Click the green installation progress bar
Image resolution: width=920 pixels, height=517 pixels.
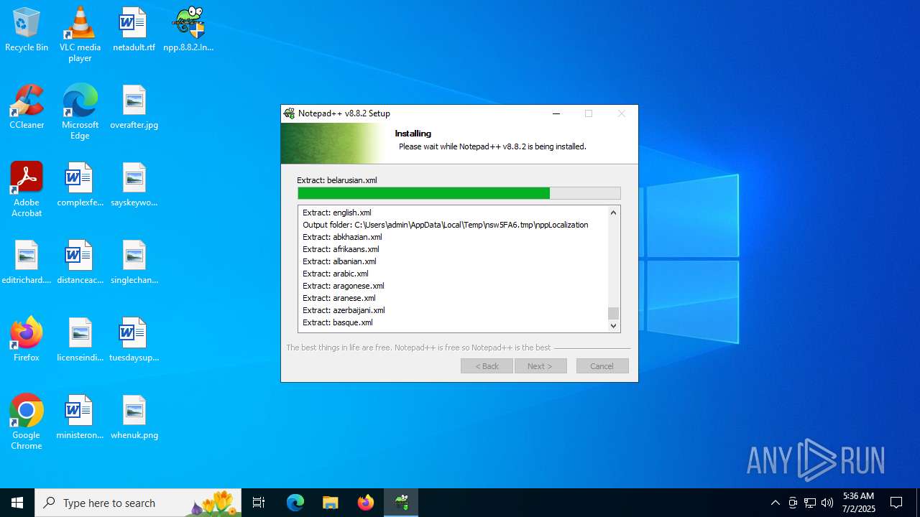[x=459, y=193]
